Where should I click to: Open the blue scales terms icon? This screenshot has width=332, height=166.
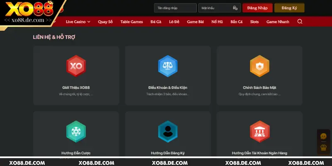168,66
